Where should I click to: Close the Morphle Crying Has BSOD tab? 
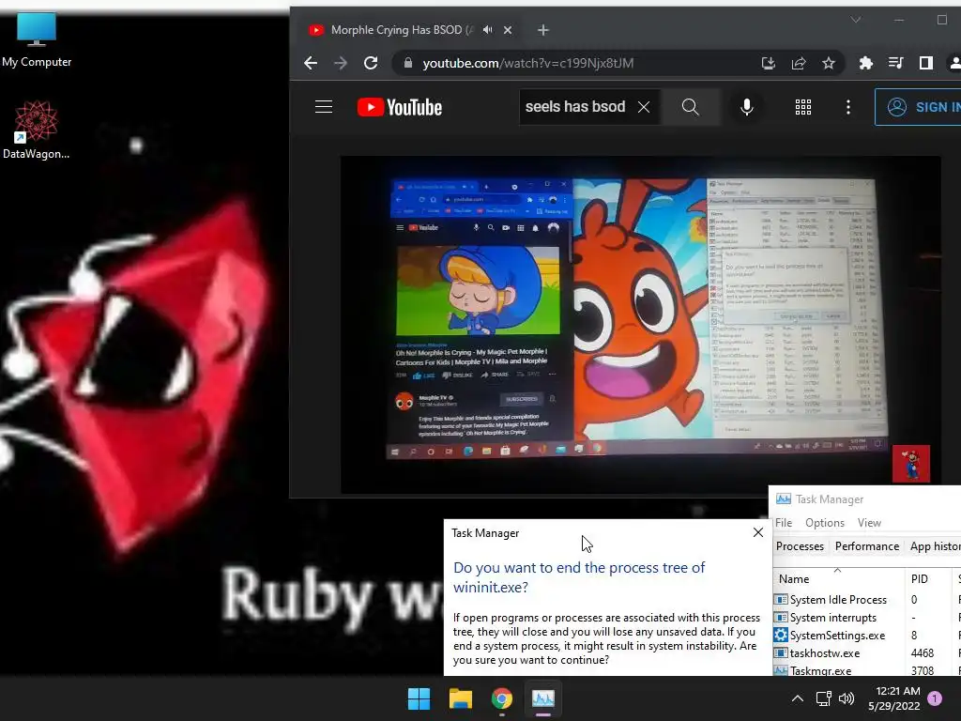pos(508,30)
